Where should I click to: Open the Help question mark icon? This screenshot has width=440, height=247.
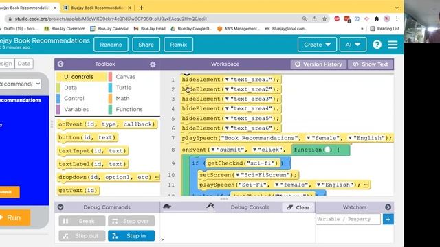tap(377, 45)
